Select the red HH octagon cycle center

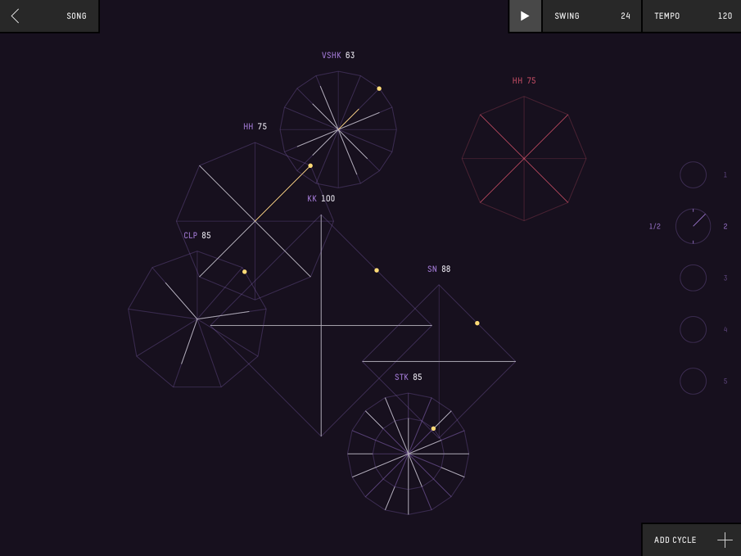pyautogui.click(x=524, y=158)
